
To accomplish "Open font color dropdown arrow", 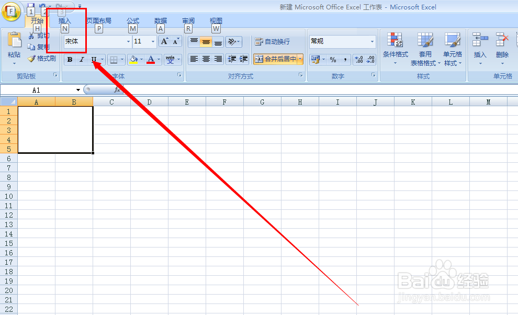I will (159, 60).
